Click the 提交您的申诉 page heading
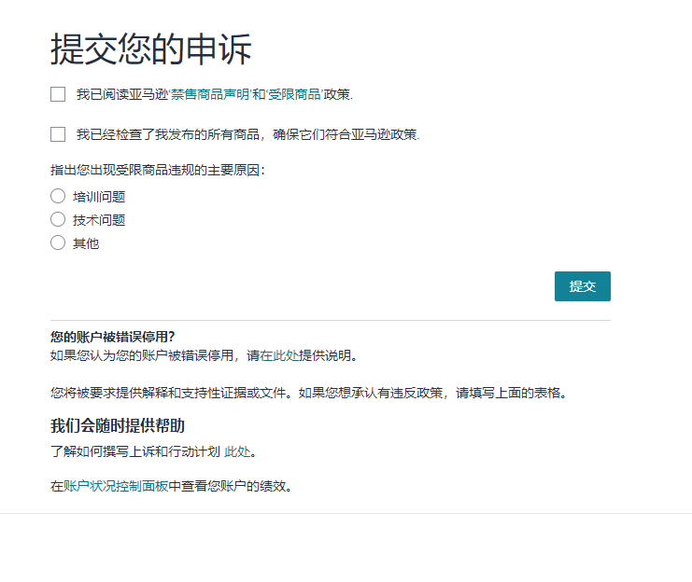The height and width of the screenshot is (582, 692). [150, 49]
